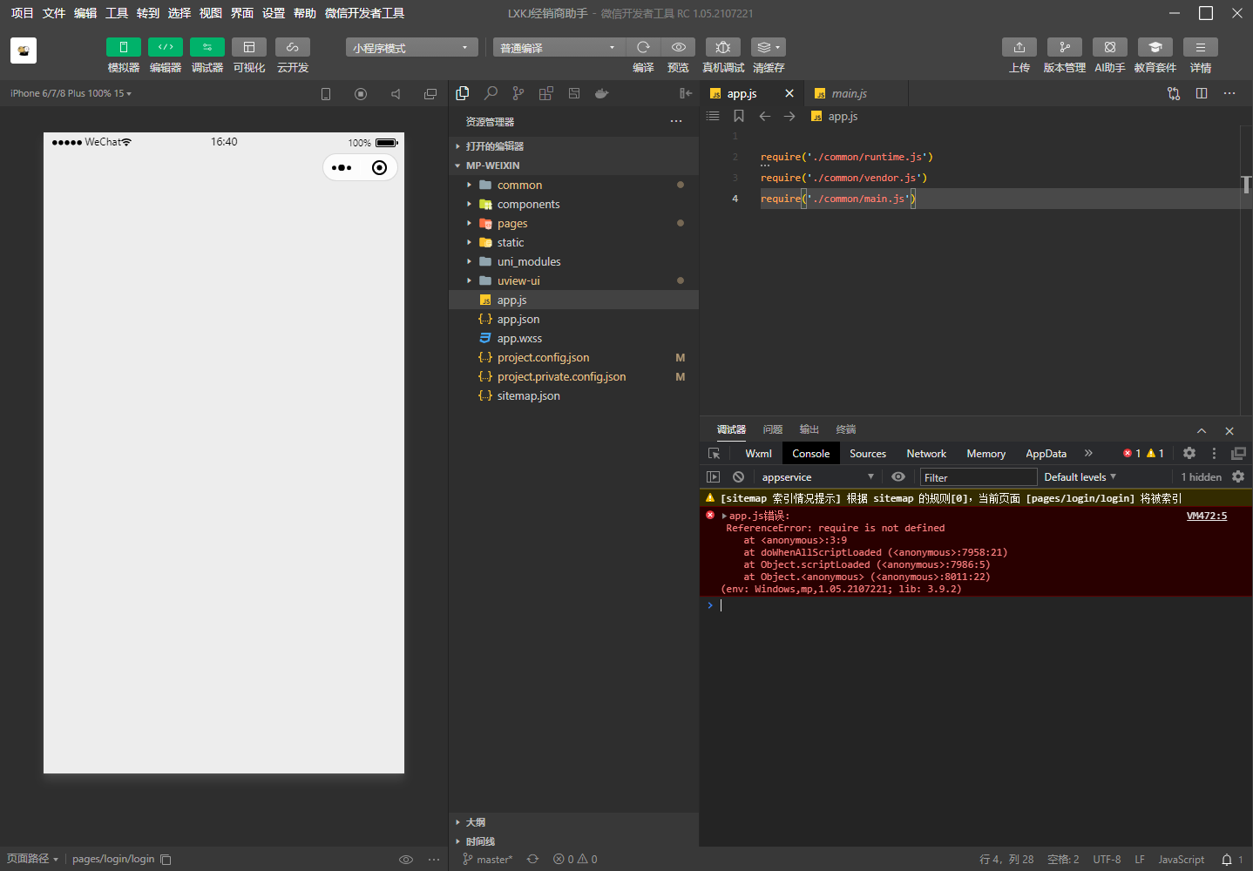Click the compile (编译) refresh icon
The height and width of the screenshot is (871, 1253).
click(643, 47)
